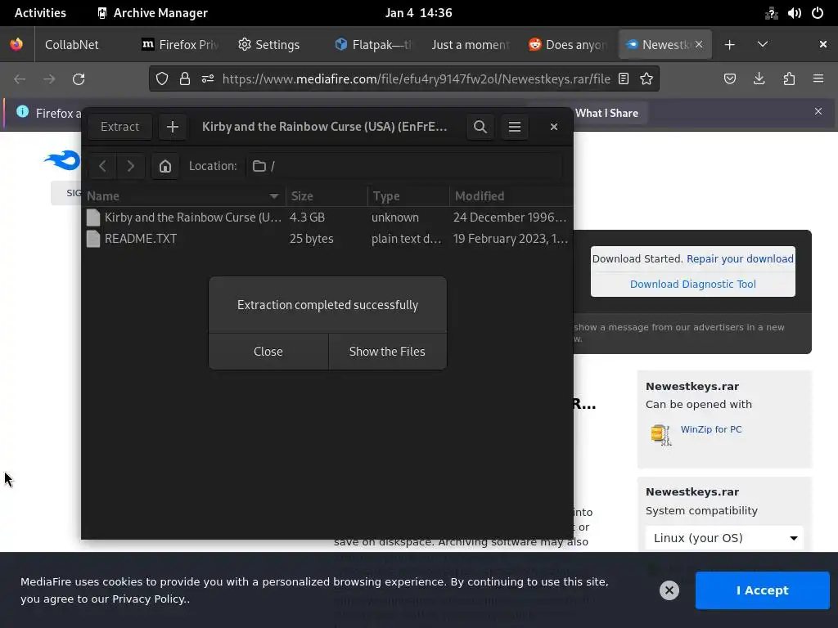The image size is (838, 628).
Task: Toggle reader view in the address bar
Action: point(623,79)
